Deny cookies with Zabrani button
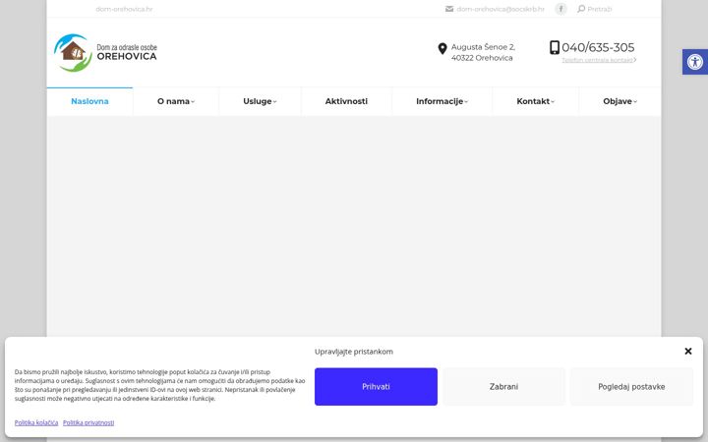 point(503,387)
